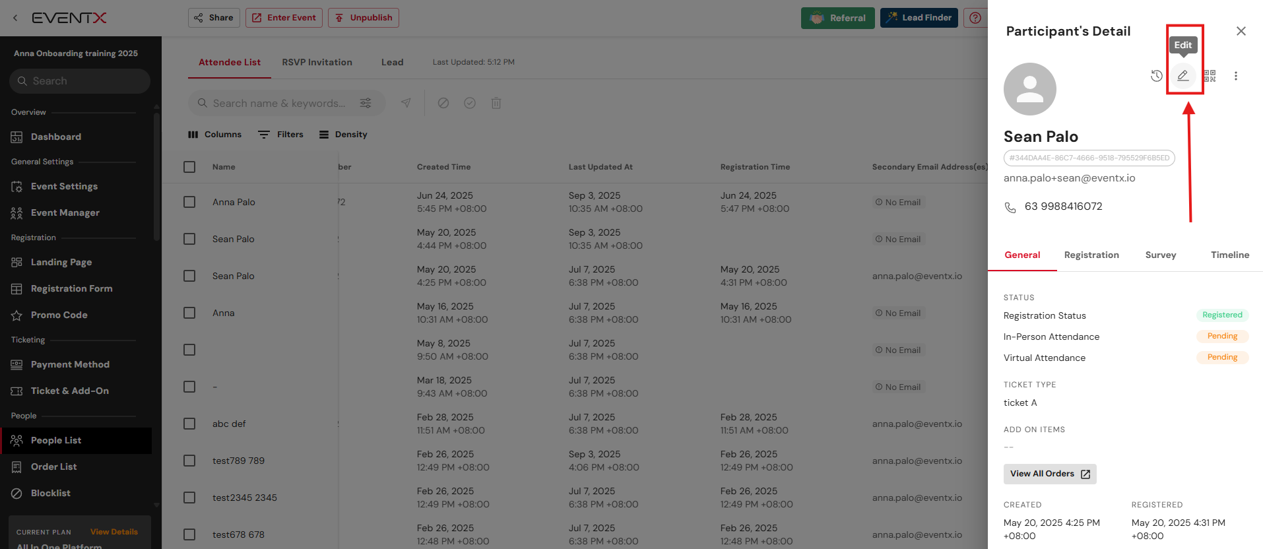
Task: Click the Unpublish button
Action: click(x=364, y=18)
